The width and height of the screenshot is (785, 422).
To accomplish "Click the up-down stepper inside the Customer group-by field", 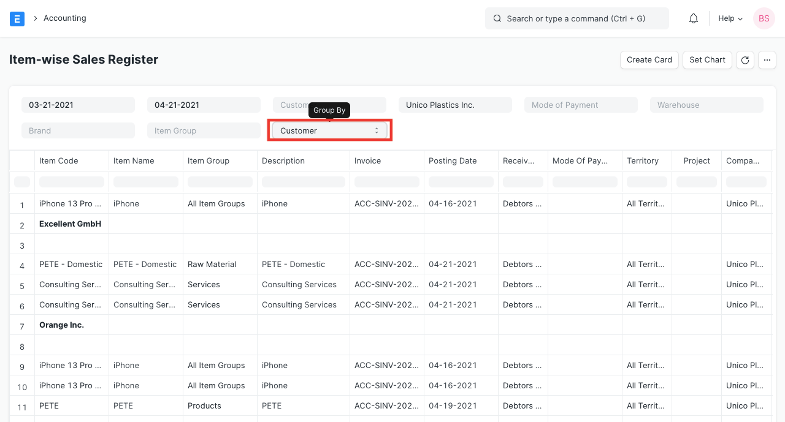I will (377, 130).
